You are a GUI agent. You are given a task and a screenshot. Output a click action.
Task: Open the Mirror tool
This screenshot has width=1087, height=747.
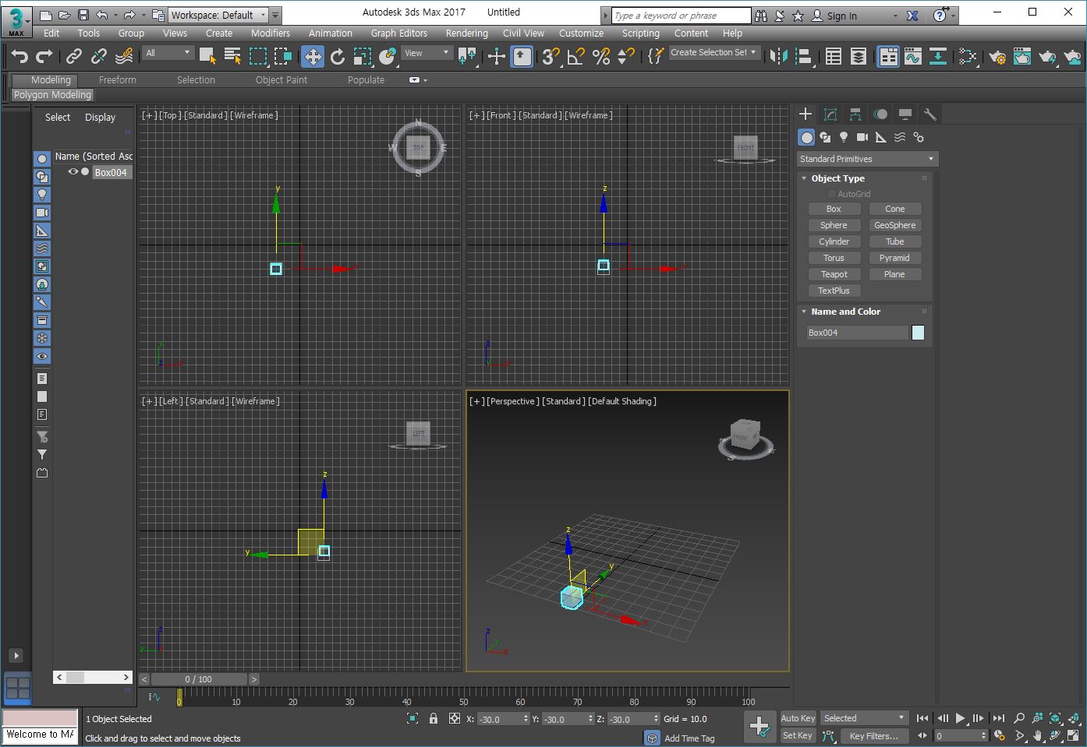(778, 56)
